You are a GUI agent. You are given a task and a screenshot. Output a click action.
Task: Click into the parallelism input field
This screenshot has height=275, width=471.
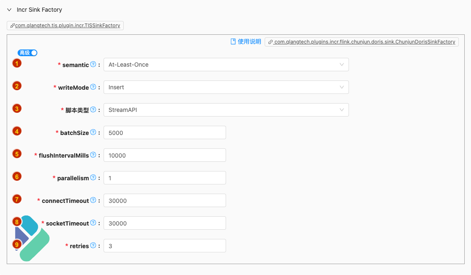click(x=165, y=178)
